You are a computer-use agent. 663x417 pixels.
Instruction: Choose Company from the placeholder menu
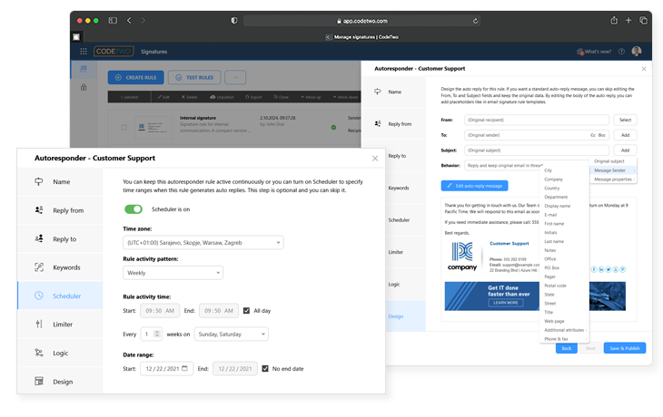[553, 179]
